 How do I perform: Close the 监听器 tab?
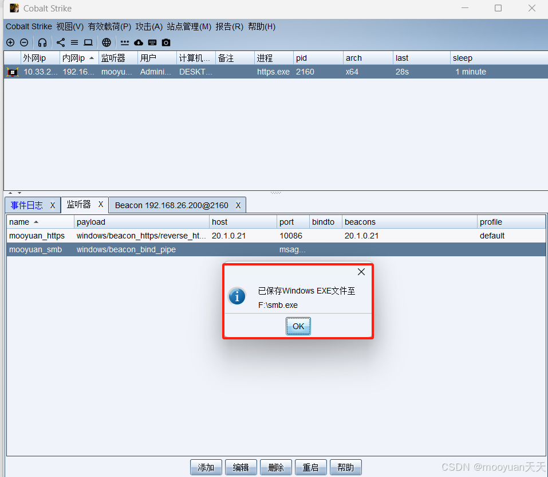101,204
